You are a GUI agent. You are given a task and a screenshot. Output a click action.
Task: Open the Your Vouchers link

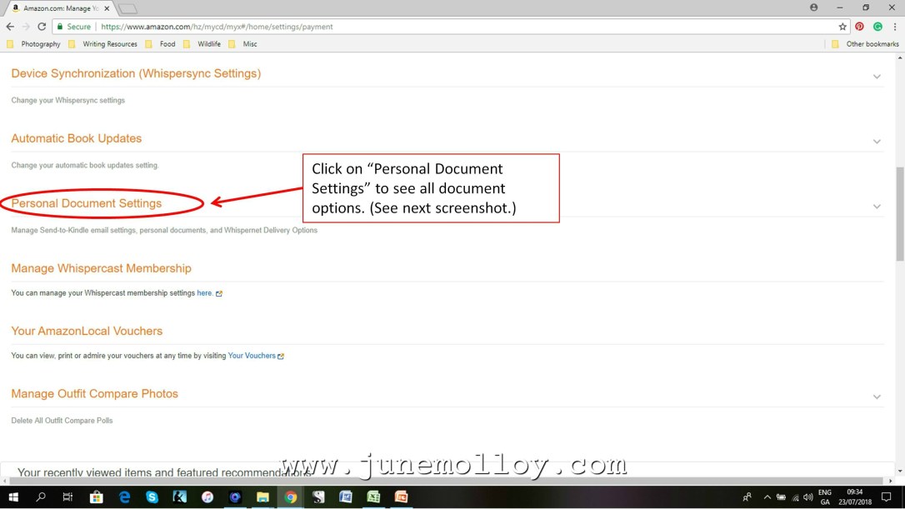[252, 356]
